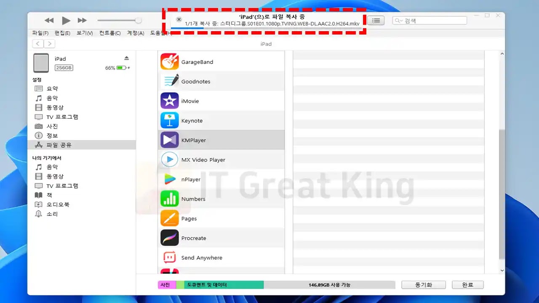Screen dimensions: 539x303
Task: Click the 사진 storage segment
Action: point(167,285)
